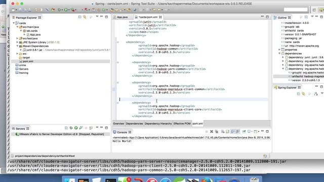Click Pin Console icon

tap(244, 131)
